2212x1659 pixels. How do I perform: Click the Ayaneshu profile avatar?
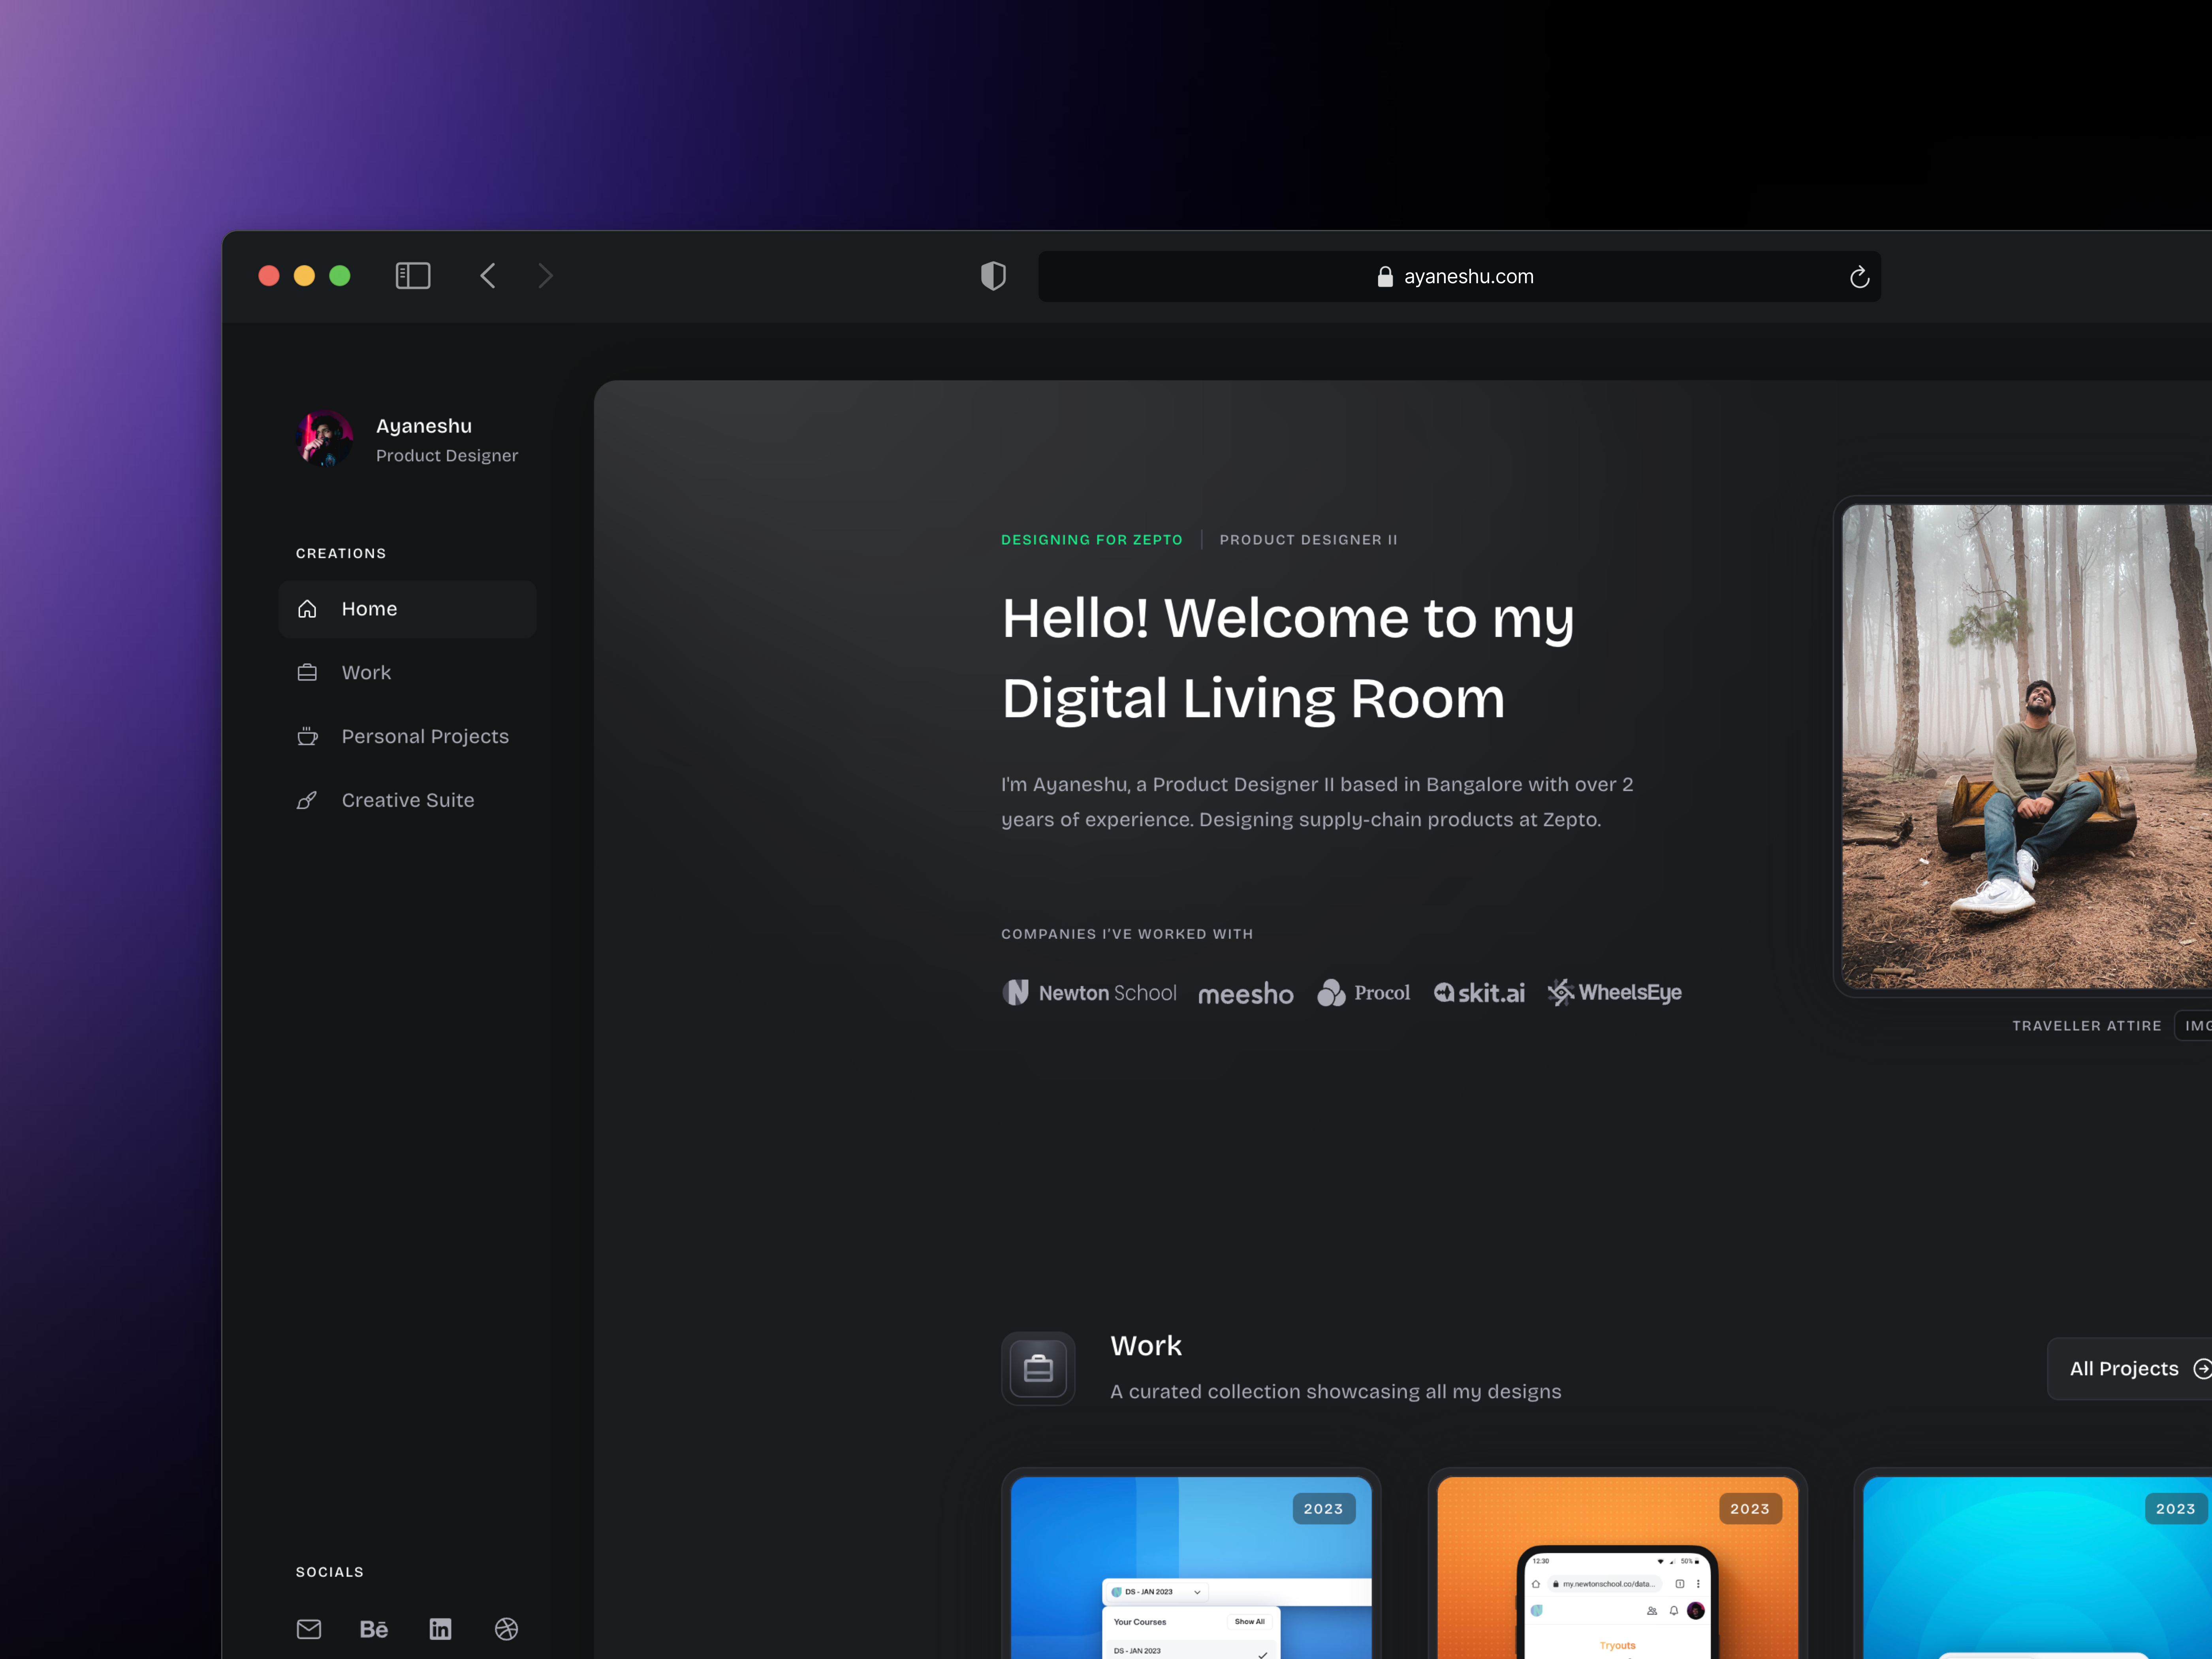(325, 439)
